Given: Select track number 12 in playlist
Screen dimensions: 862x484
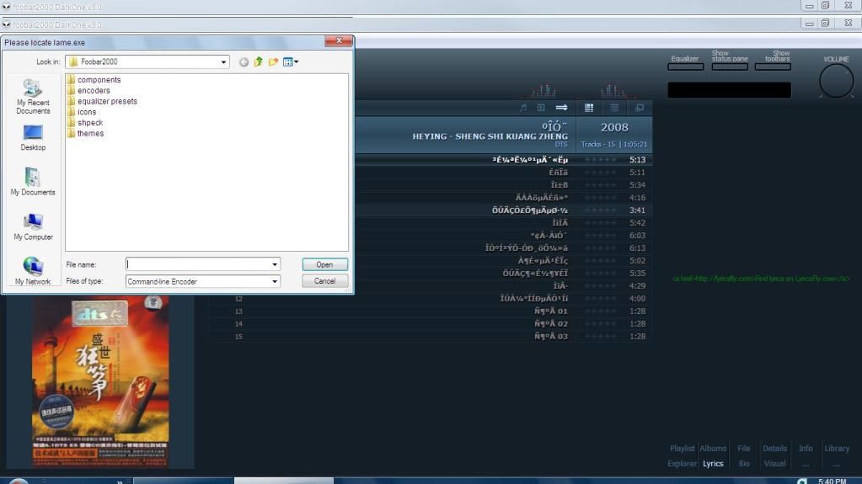Looking at the screenshot, I should 430,299.
